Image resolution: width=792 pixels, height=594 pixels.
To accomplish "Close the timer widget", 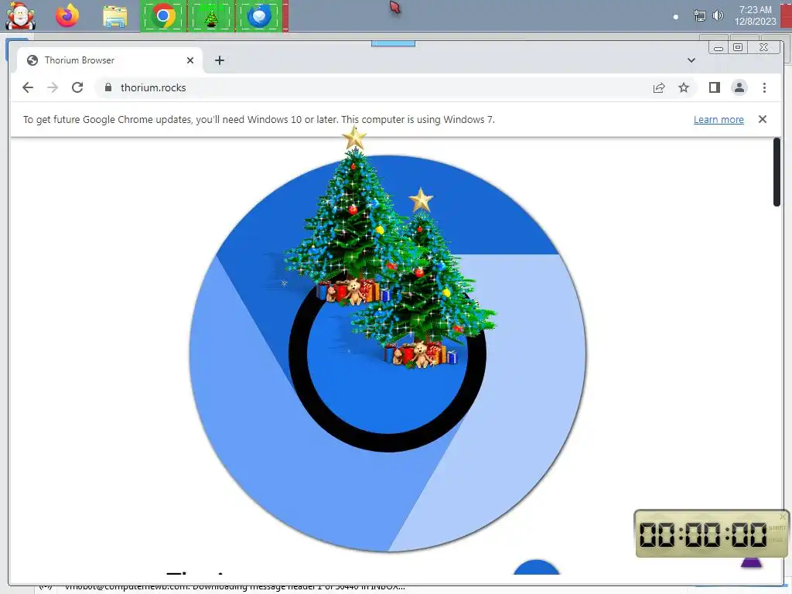I will point(783,516).
